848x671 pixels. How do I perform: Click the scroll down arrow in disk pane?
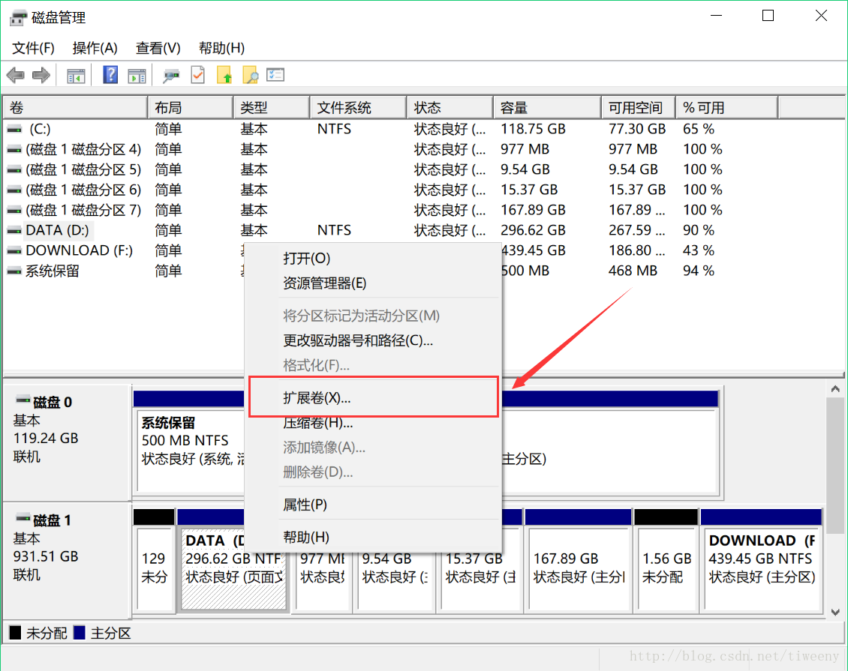(x=835, y=612)
